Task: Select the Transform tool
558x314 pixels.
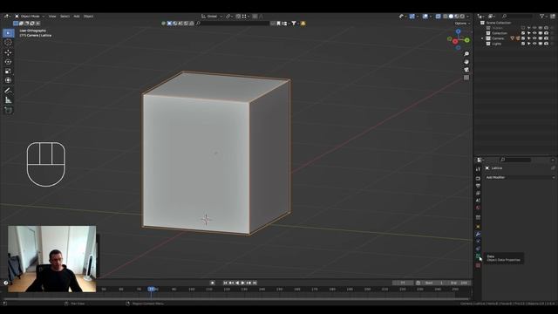Action: (8, 80)
